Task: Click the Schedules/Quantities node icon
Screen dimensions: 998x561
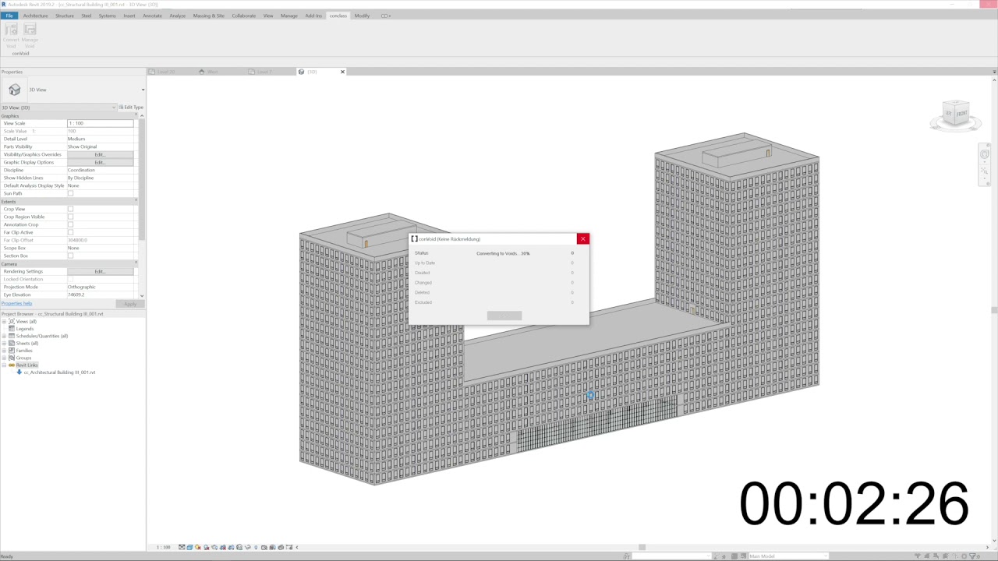Action: tap(12, 336)
